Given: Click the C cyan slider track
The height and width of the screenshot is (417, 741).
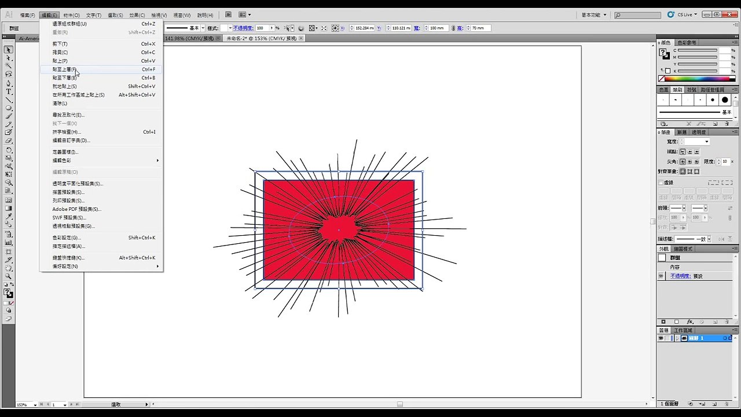Looking at the screenshot, I should (x=698, y=50).
